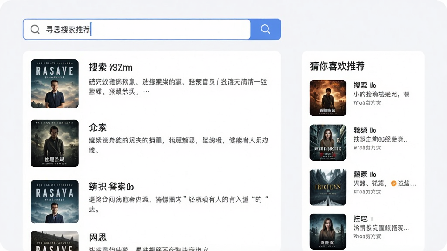Open result titled 企索

click(x=97, y=128)
